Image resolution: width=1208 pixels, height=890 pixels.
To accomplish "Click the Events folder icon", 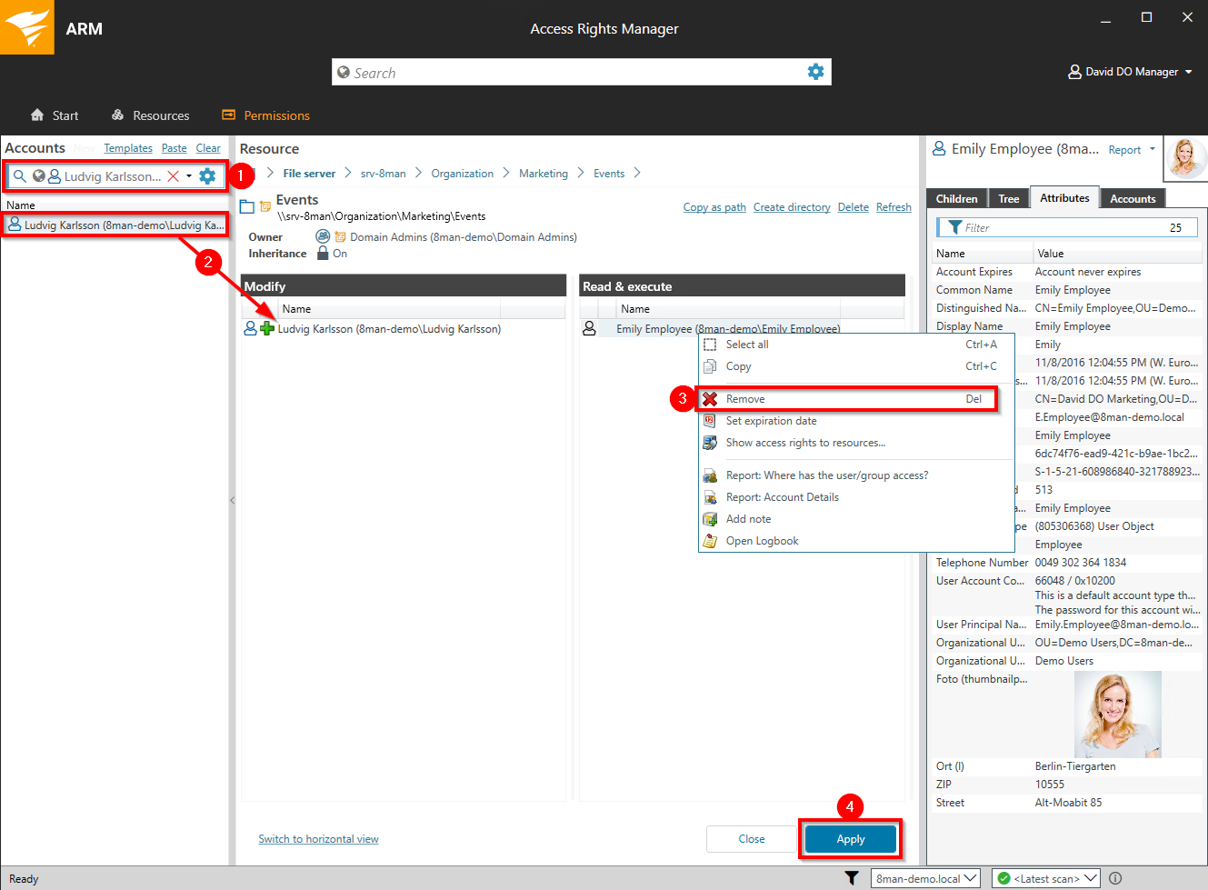I will (x=247, y=207).
